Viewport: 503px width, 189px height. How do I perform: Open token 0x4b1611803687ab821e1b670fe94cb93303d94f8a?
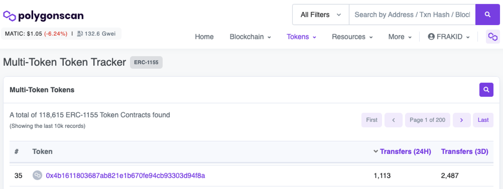coord(125,176)
